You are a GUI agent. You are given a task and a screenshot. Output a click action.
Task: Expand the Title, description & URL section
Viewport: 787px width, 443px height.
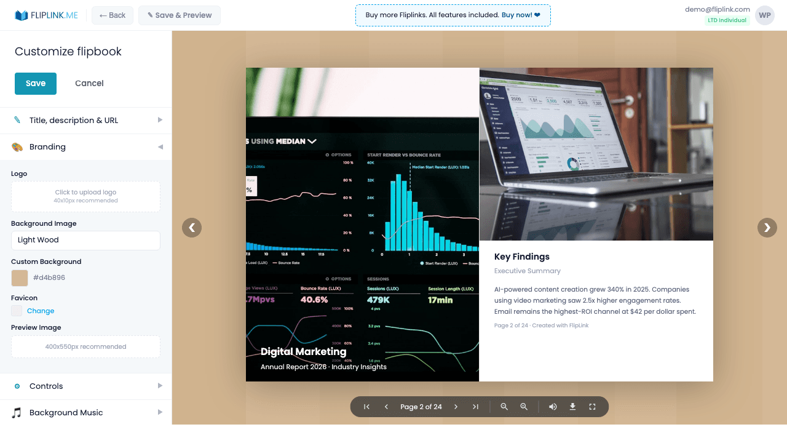coord(85,121)
